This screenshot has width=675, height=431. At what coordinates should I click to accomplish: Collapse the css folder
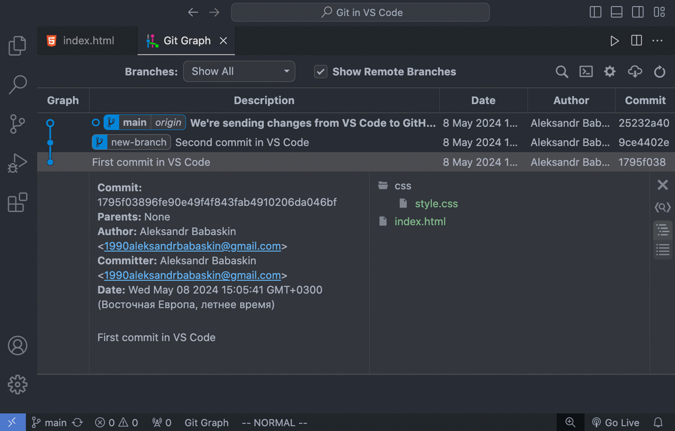click(x=394, y=185)
